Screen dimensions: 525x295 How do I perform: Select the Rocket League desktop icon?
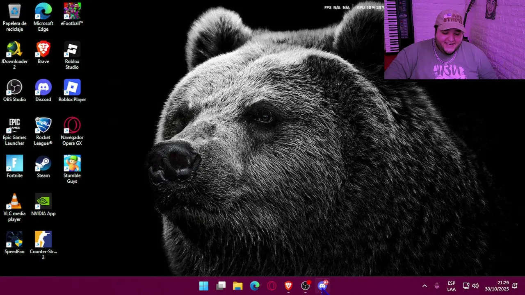pos(43,132)
